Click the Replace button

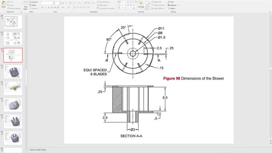click(x=172, y=5)
